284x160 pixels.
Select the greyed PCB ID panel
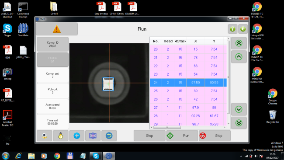pos(52,59)
